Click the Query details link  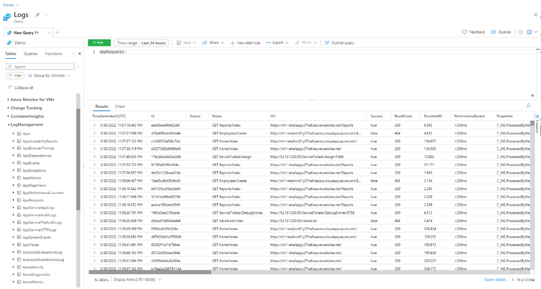[x=495, y=279]
